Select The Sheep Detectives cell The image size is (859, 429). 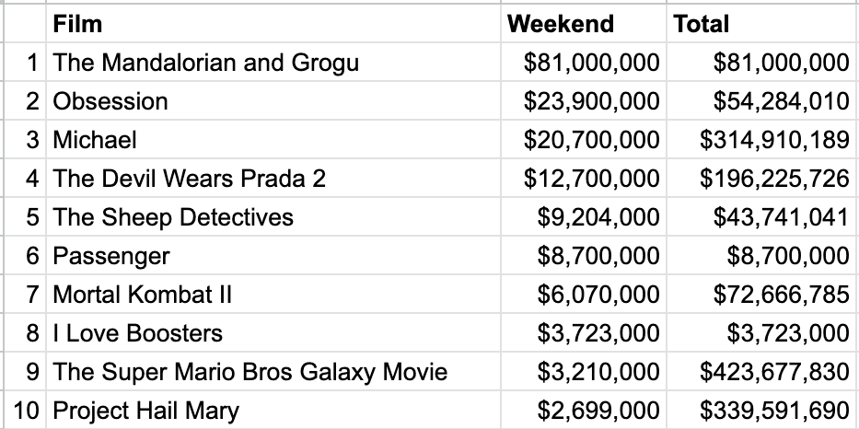tap(273, 217)
